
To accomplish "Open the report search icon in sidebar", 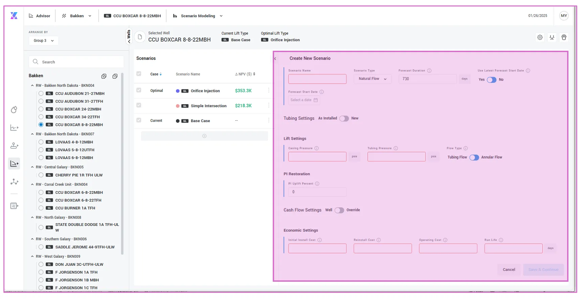I will click(14, 206).
